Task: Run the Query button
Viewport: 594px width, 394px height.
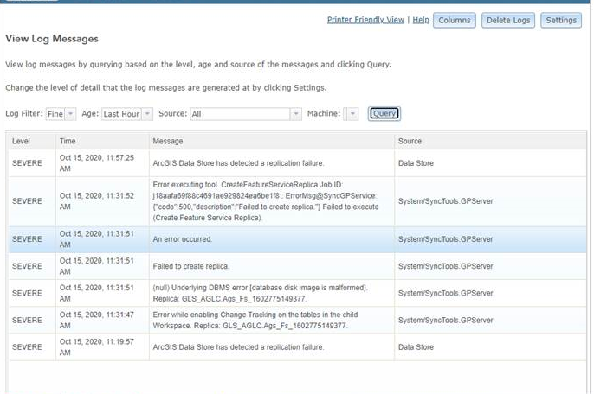Action: click(x=384, y=113)
